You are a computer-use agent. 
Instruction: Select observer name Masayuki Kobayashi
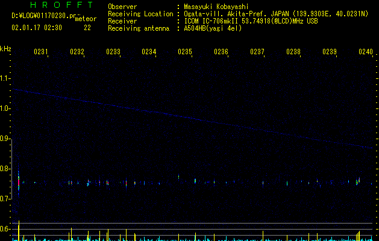click(216, 7)
